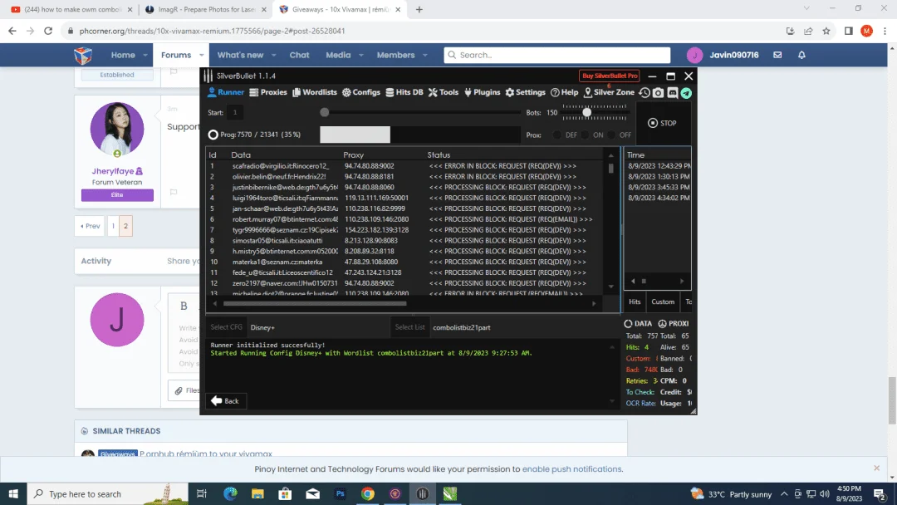This screenshot has height=505, width=897.
Task: Open page 1 of the thread
Action: pos(113,226)
